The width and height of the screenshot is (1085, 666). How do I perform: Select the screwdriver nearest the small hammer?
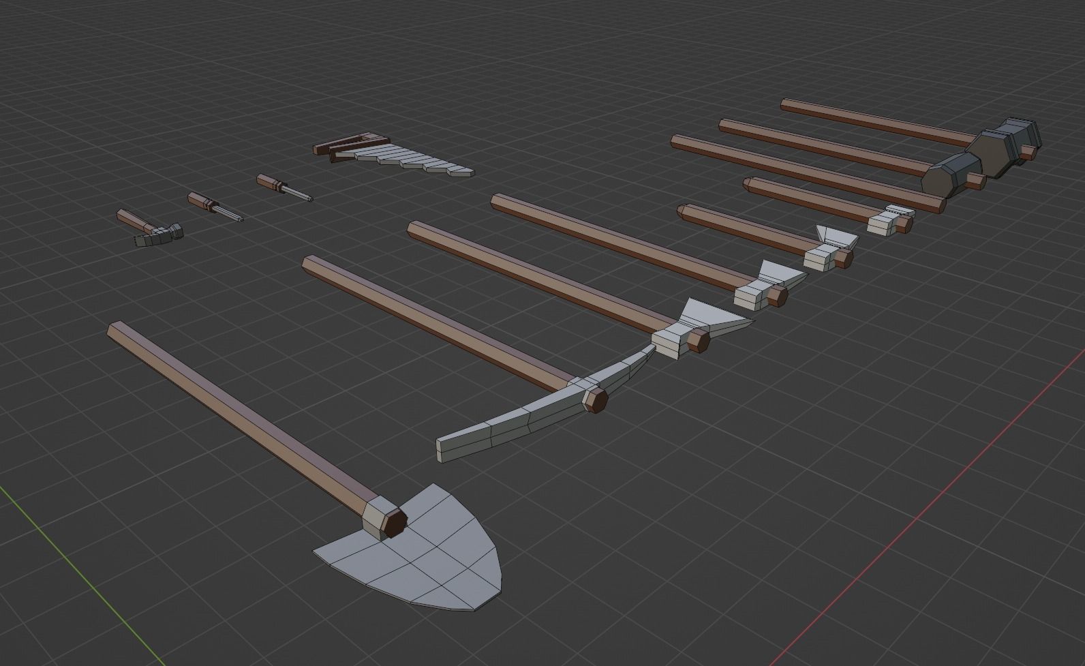215,207
